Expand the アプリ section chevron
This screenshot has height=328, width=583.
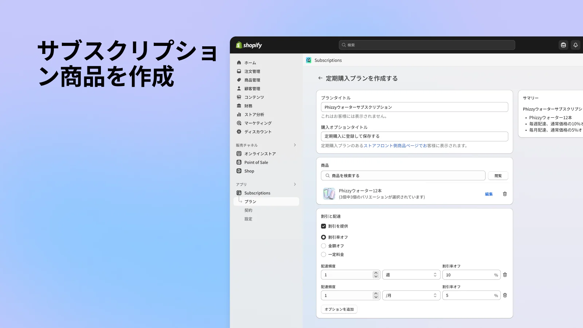click(295, 184)
